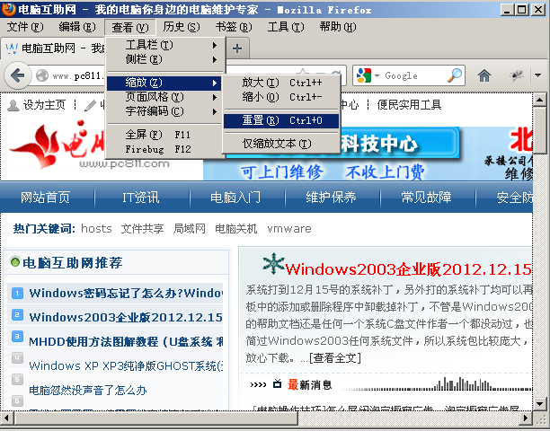Select the 缩放(Z) menu entry
The height and width of the screenshot is (431, 550).
pyautogui.click(x=164, y=83)
